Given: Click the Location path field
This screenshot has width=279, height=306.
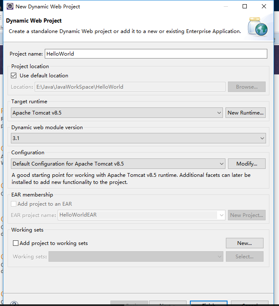Looking at the screenshot, I should click(130, 87).
